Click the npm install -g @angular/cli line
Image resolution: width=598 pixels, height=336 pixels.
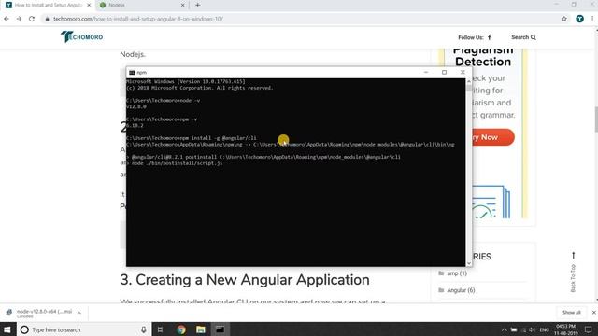(192, 138)
